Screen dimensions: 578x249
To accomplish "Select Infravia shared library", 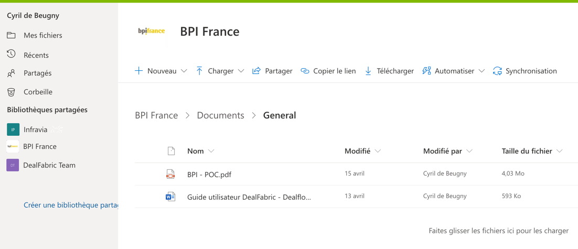I will pos(35,129).
